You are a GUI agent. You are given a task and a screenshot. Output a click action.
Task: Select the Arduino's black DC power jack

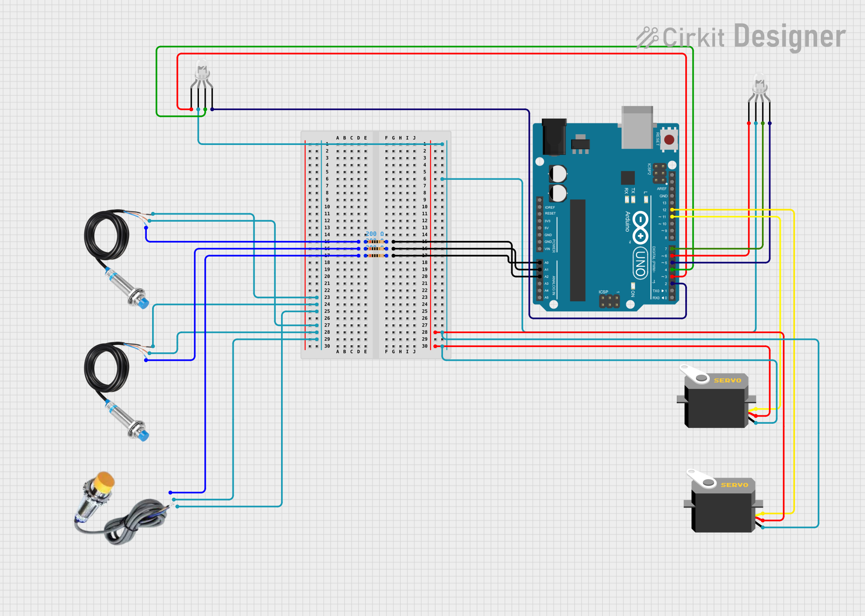point(554,137)
